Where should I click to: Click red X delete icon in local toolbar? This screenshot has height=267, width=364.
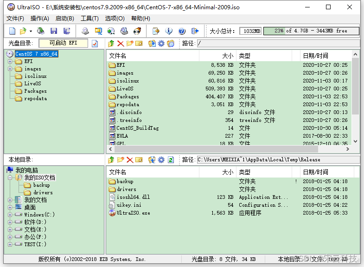(130, 160)
